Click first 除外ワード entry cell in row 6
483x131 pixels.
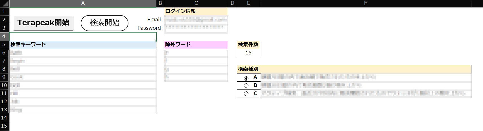pos(196,53)
